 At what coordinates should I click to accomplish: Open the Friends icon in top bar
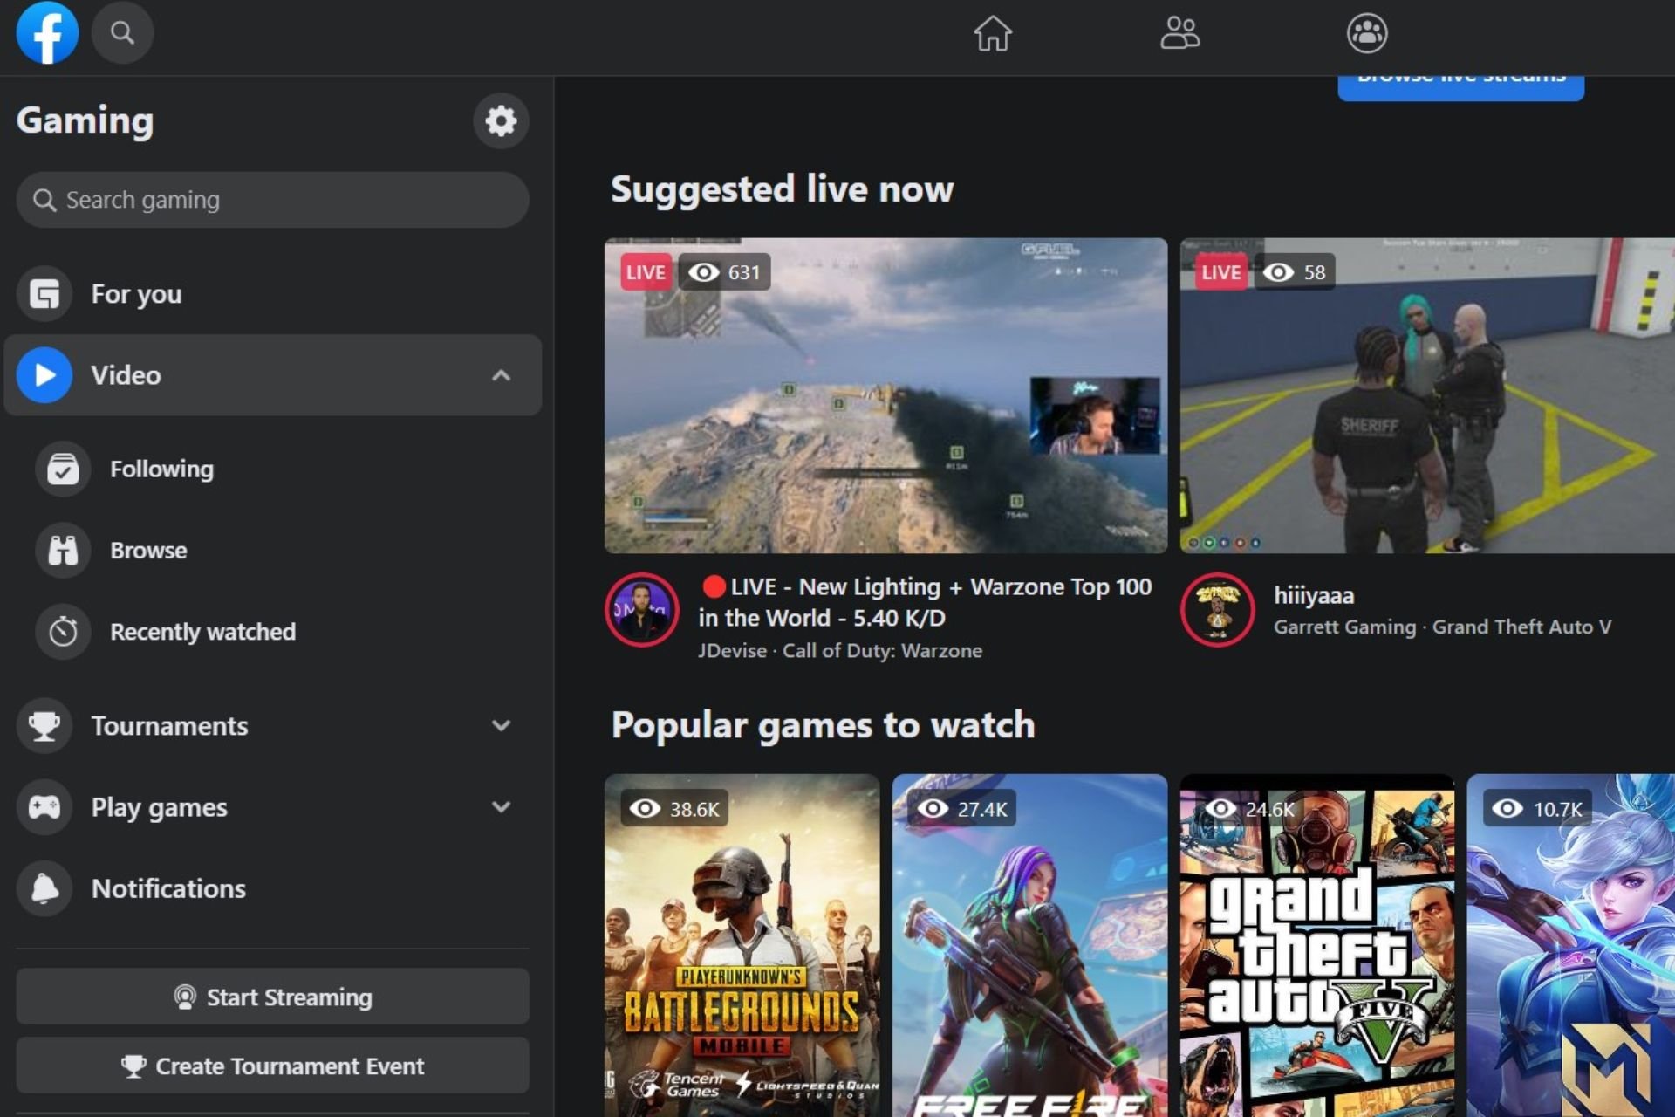1179,33
